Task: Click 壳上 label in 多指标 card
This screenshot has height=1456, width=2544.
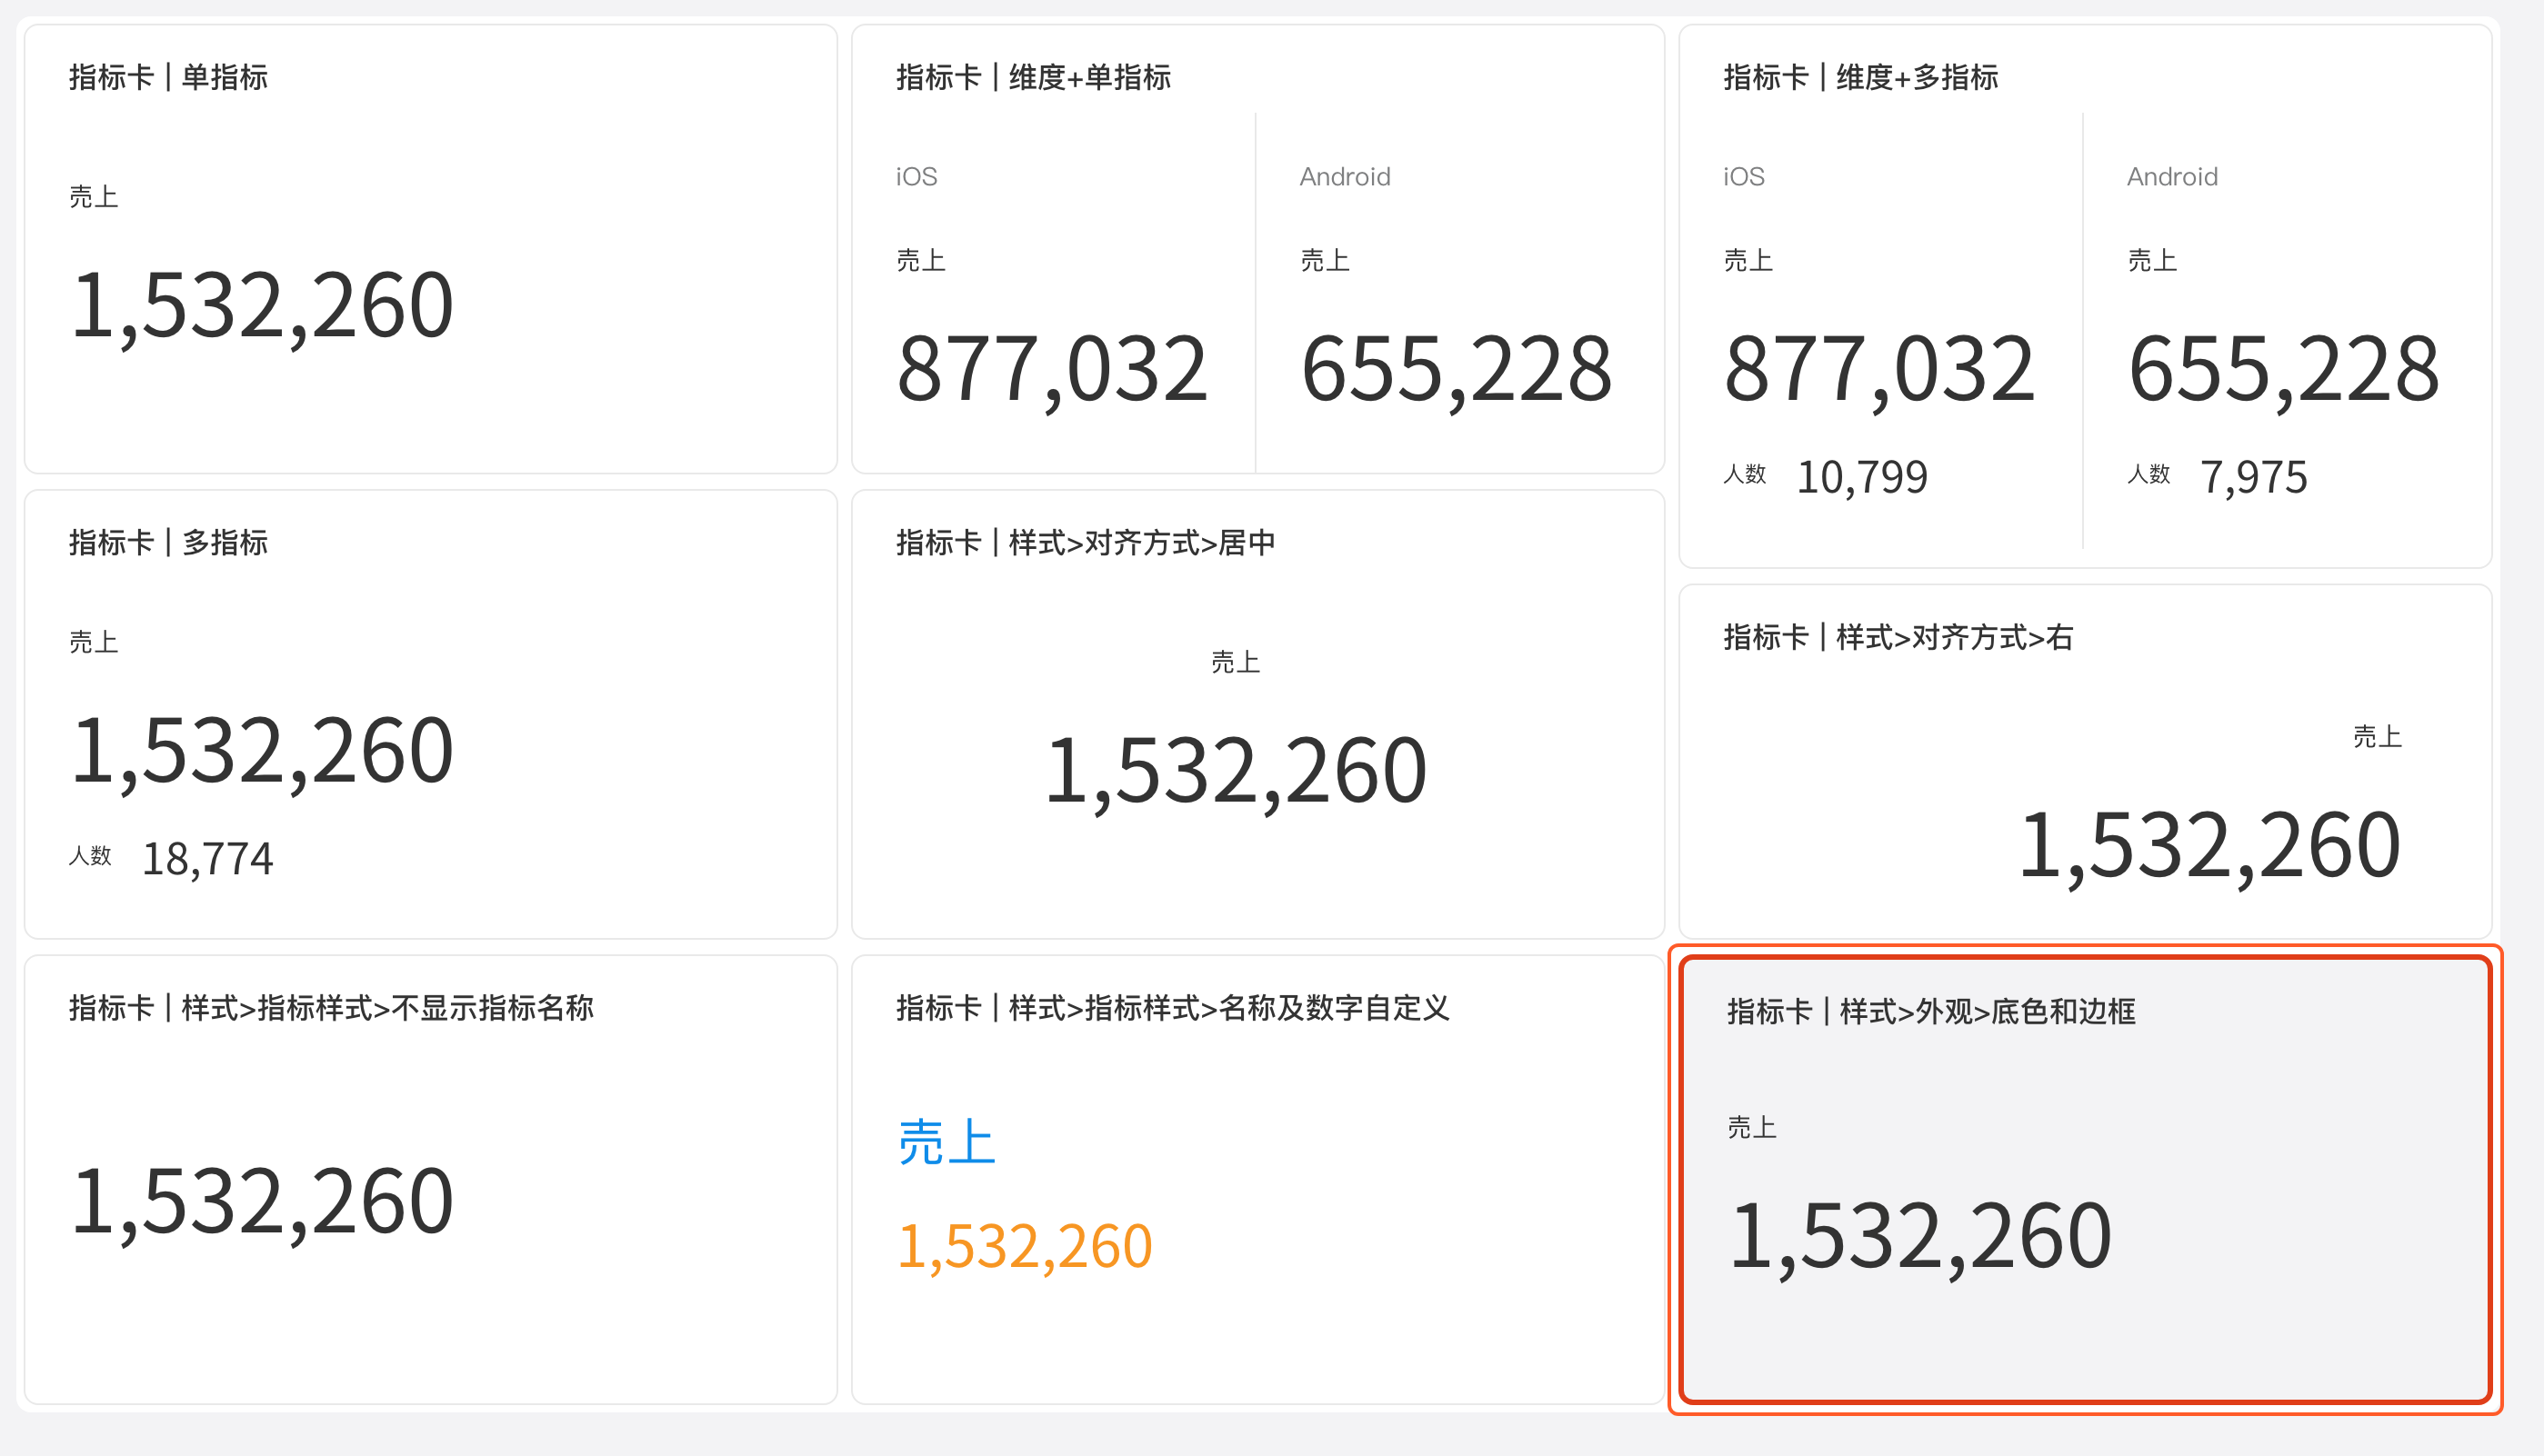Action: coord(93,642)
